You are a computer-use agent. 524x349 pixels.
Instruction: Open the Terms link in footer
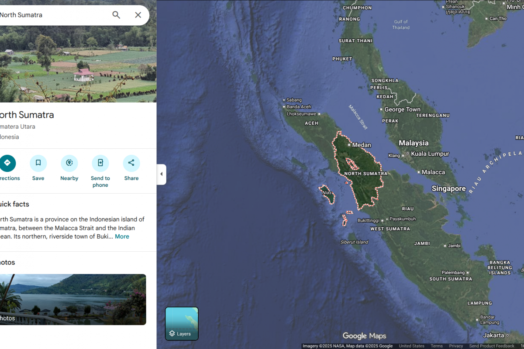[437, 346]
